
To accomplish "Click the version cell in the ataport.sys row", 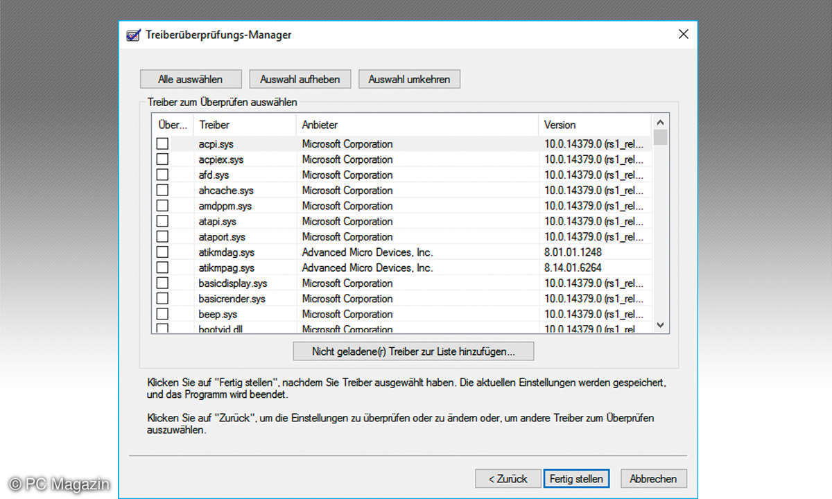I will point(595,237).
